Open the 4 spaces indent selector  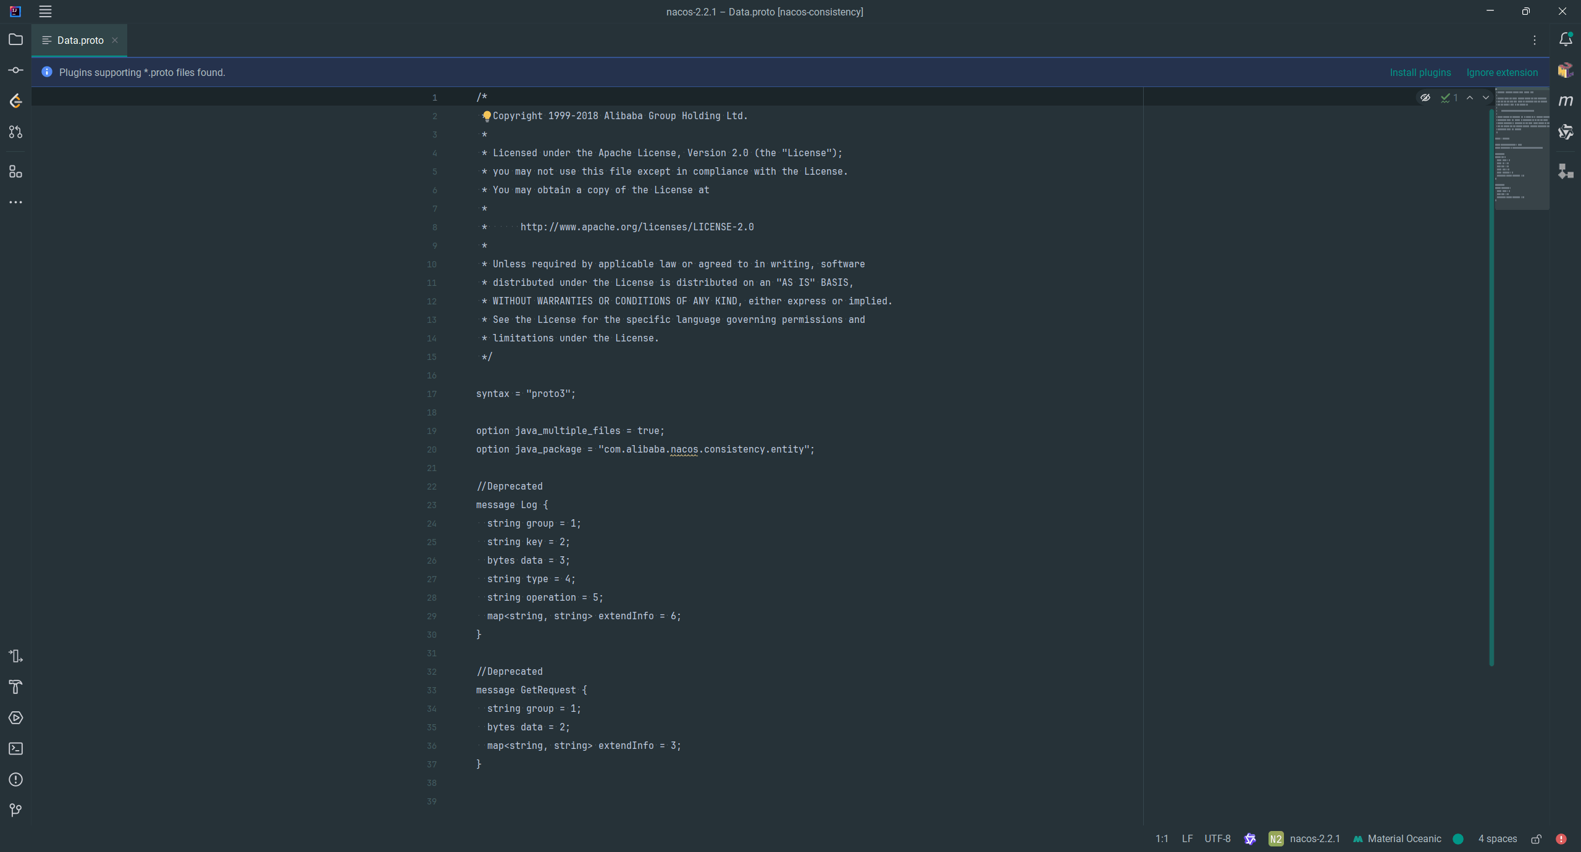pyautogui.click(x=1497, y=839)
